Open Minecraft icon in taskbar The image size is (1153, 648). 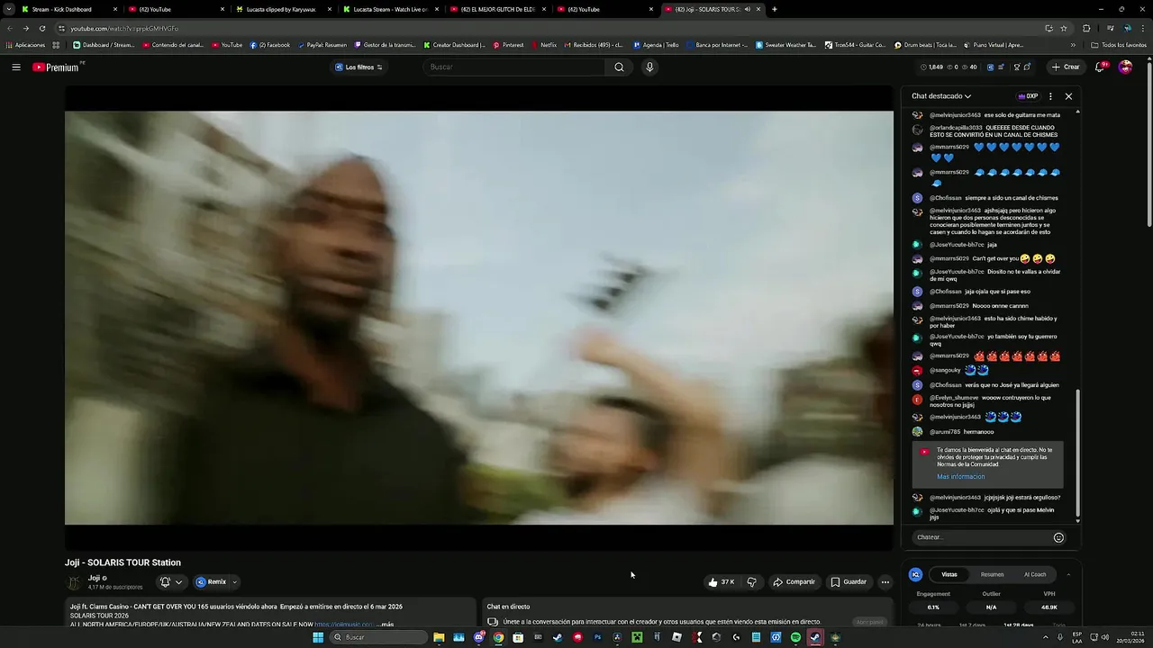[637, 637]
